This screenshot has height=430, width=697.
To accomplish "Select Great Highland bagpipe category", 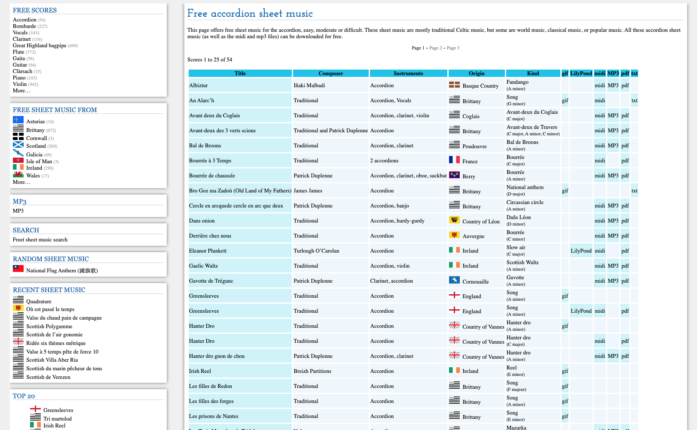I will tap(40, 46).
